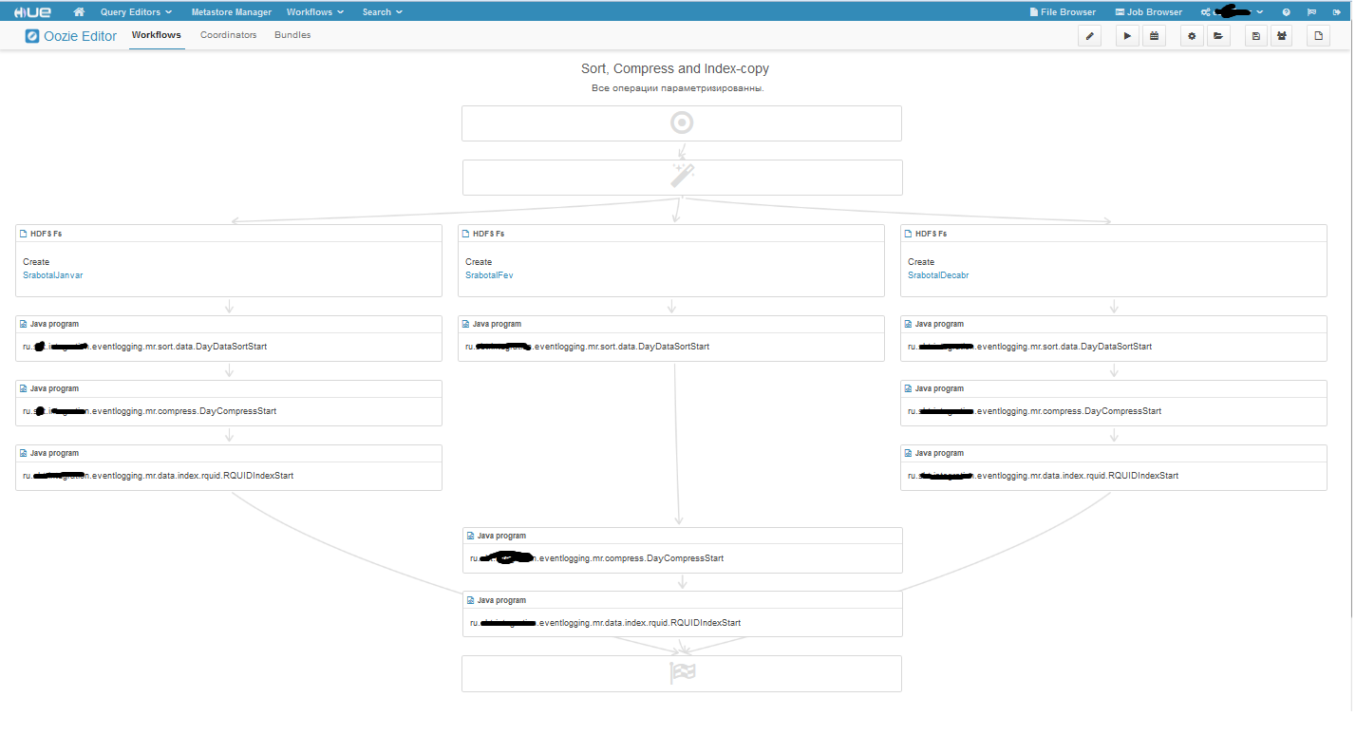Click the pencil edit workflow button
The height and width of the screenshot is (754, 1356).
(1090, 36)
